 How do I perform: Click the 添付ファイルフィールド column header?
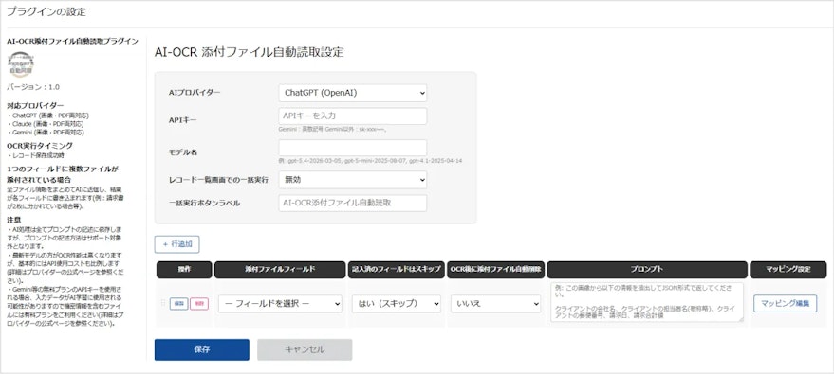[x=280, y=270]
